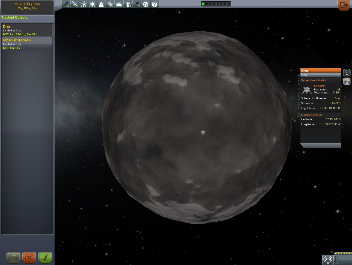
Task: Open the CommNet signal visualization button
Action: point(328,260)
